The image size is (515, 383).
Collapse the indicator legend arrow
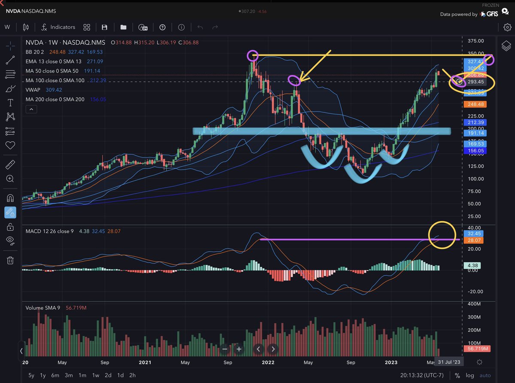pos(32,109)
